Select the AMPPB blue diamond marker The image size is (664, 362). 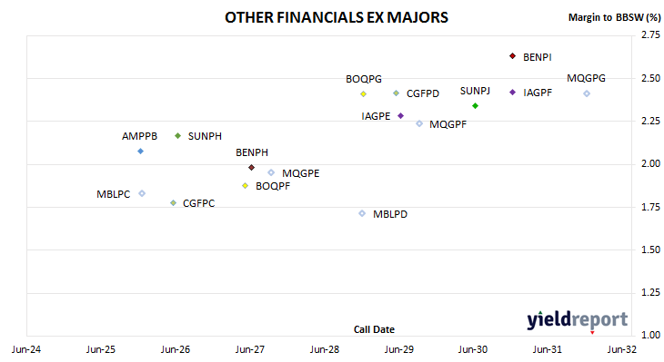coord(141,152)
